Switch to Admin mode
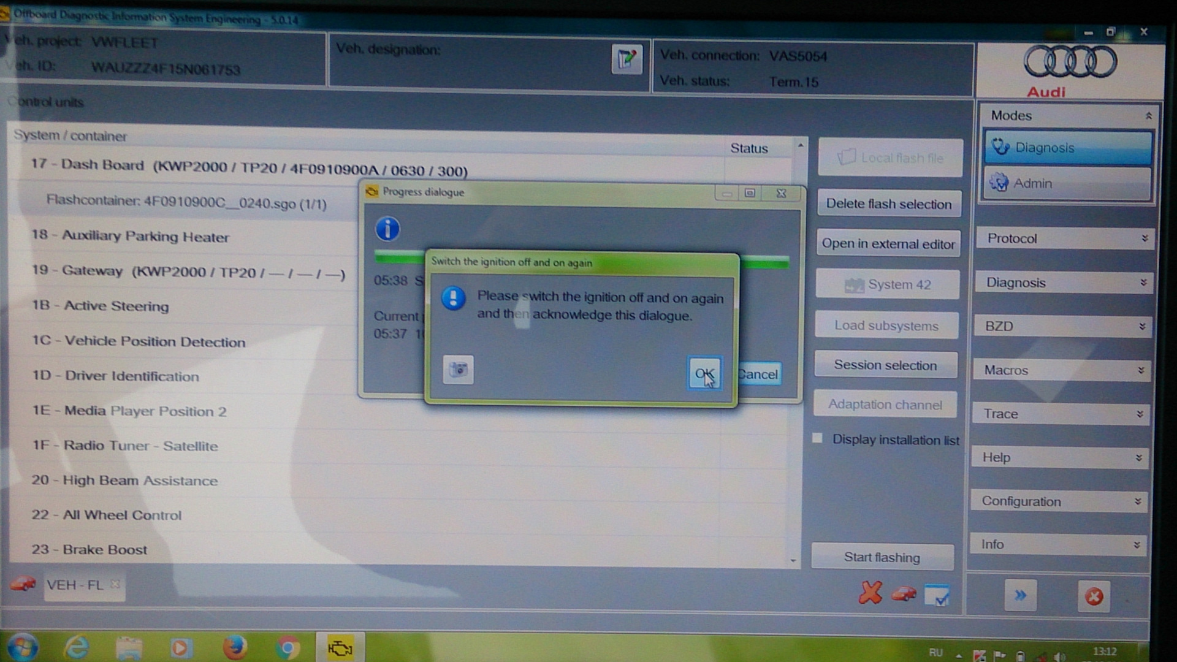Image resolution: width=1177 pixels, height=662 pixels. click(x=1067, y=183)
